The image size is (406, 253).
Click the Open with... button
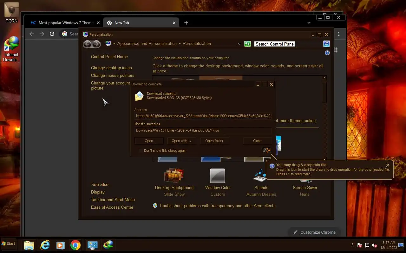pyautogui.click(x=181, y=141)
